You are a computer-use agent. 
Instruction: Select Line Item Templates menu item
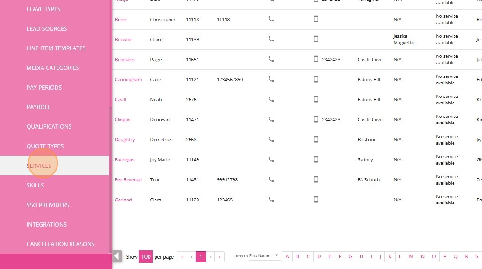pos(56,48)
